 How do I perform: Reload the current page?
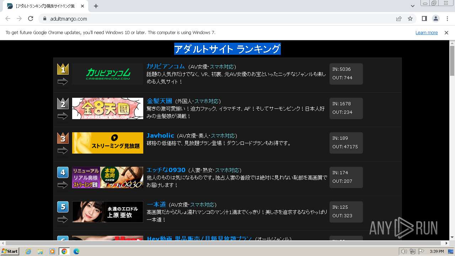pyautogui.click(x=31, y=18)
